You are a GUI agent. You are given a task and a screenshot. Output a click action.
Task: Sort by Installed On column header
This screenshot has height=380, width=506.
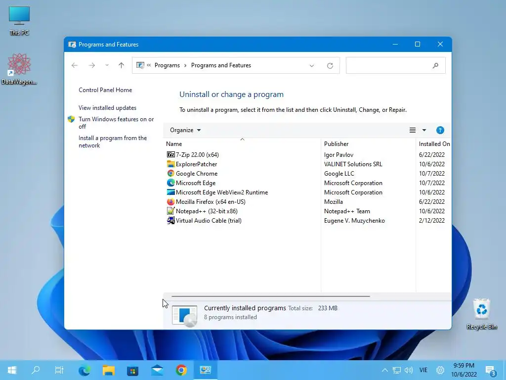point(434,143)
